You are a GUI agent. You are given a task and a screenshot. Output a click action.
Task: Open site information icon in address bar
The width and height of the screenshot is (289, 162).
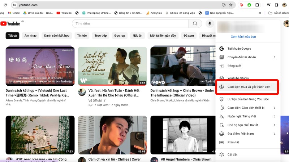point(14,5)
